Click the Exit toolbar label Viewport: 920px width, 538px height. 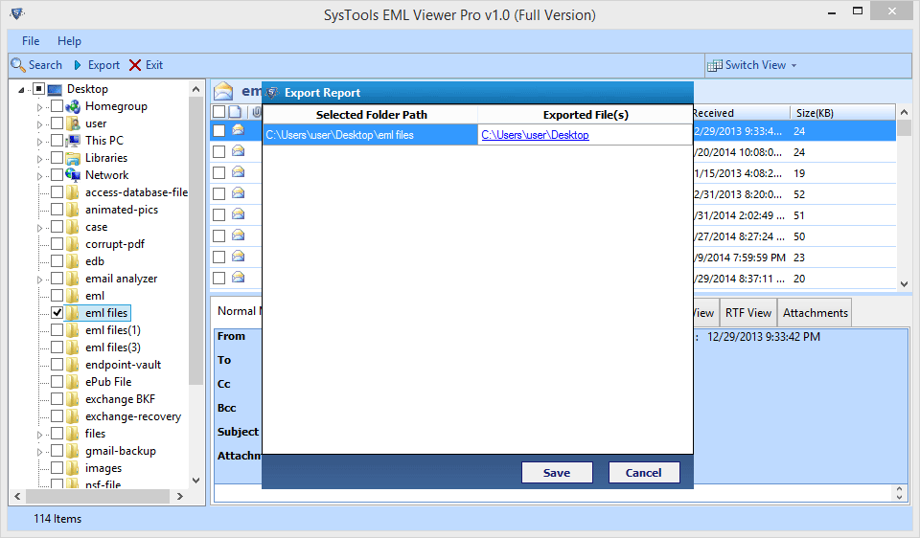[x=154, y=65]
